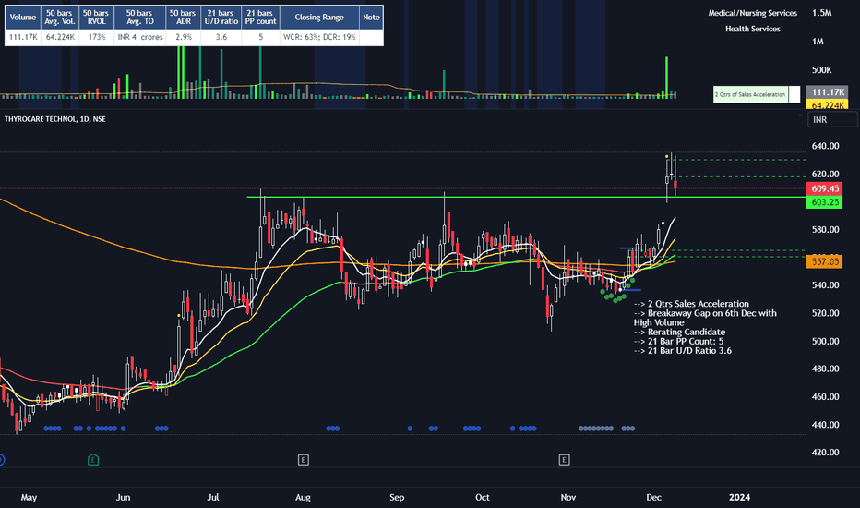The width and height of the screenshot is (860, 508).
Task: Click the Aug label on the time axis
Action: 303,497
